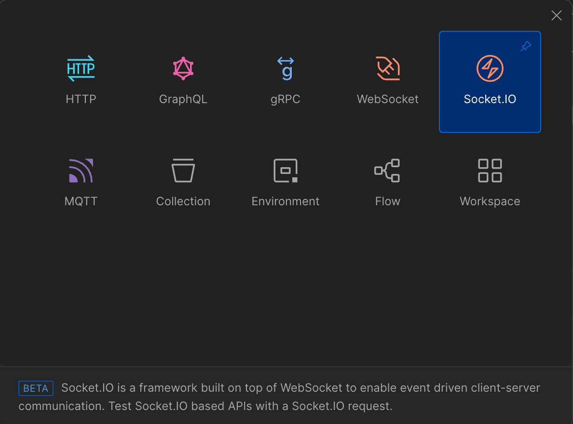Select the Socket.IO lightning bolt icon
Image resolution: width=573 pixels, height=424 pixels.
point(490,68)
